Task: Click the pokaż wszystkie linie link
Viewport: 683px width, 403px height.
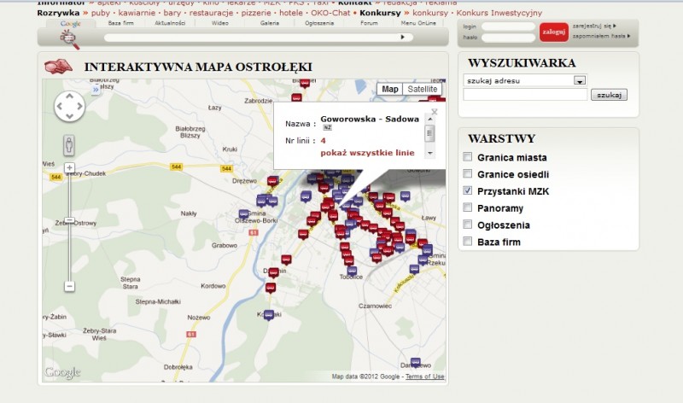Action: (x=367, y=153)
